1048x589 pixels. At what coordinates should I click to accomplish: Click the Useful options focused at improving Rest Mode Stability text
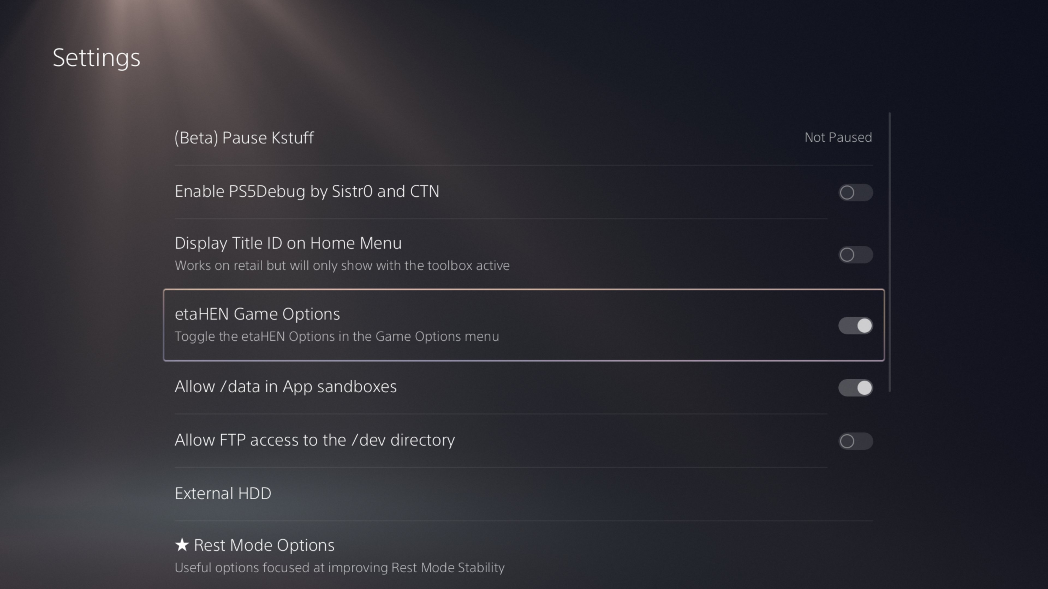(x=339, y=567)
